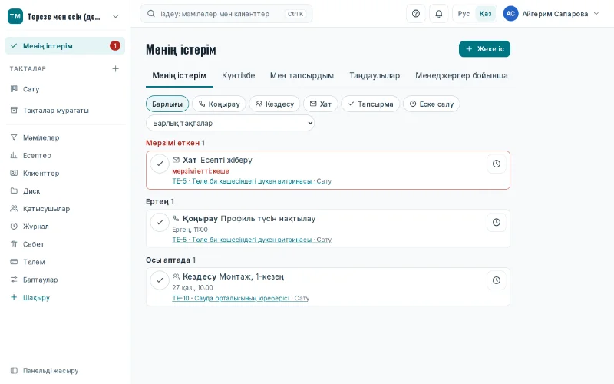
Task: Click the search magnifier icon
Action: (150, 14)
